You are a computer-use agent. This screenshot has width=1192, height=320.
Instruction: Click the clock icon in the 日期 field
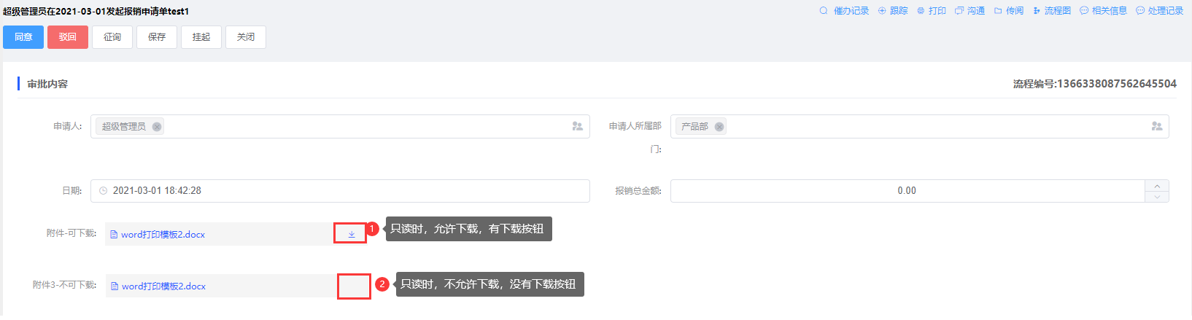coord(104,191)
